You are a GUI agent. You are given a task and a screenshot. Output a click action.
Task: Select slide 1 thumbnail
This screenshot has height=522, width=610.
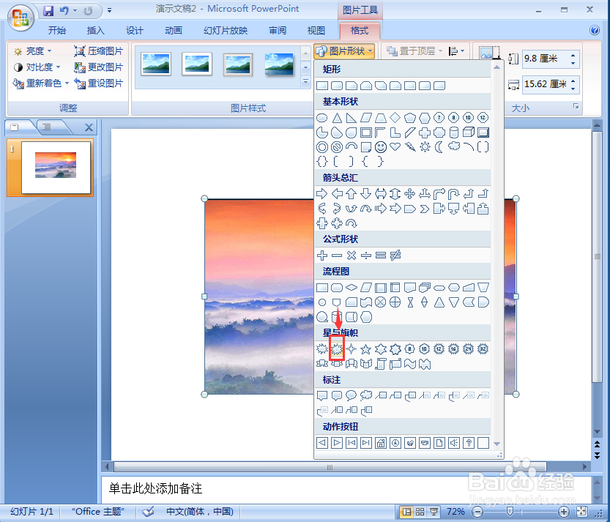tap(56, 167)
